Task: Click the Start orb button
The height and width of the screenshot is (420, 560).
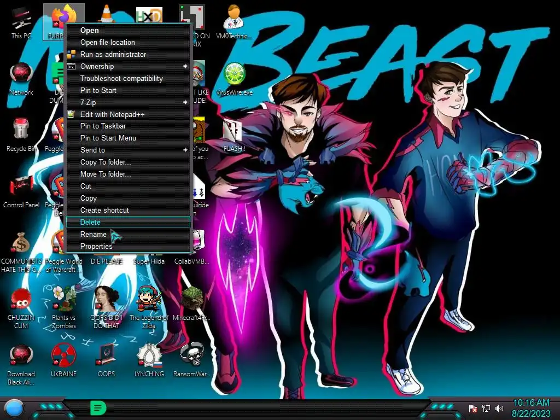Action: [14, 409]
